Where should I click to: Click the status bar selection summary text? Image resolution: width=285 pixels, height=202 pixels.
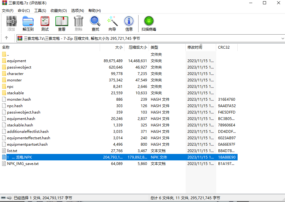(x=43, y=198)
